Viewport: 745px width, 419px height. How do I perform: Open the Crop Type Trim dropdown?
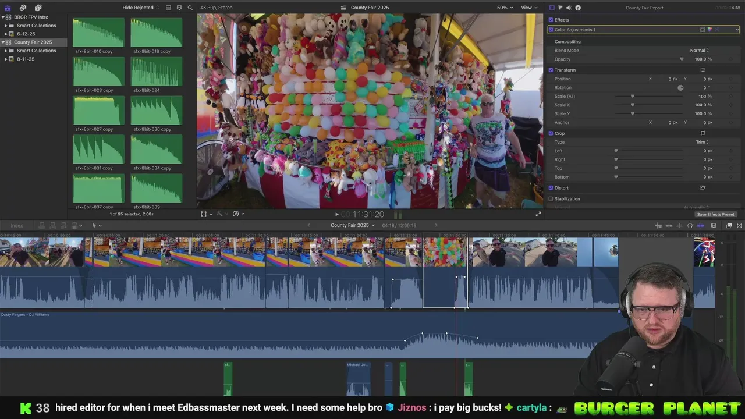(x=702, y=142)
